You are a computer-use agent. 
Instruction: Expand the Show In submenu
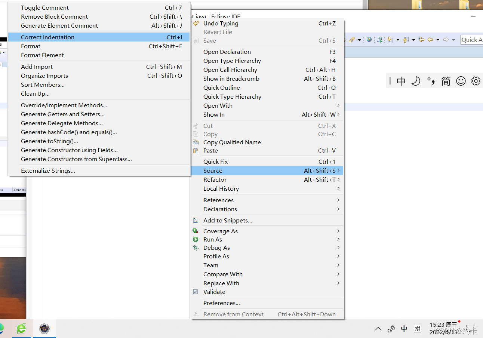pos(267,115)
